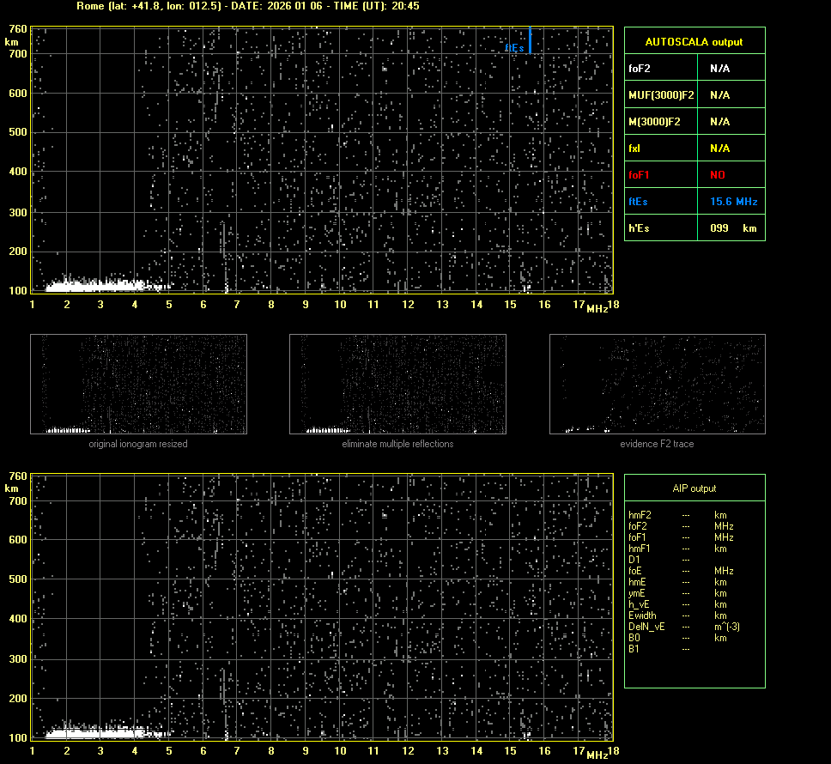
Task: Click the M(3000)F2 row label
Action: pos(654,121)
